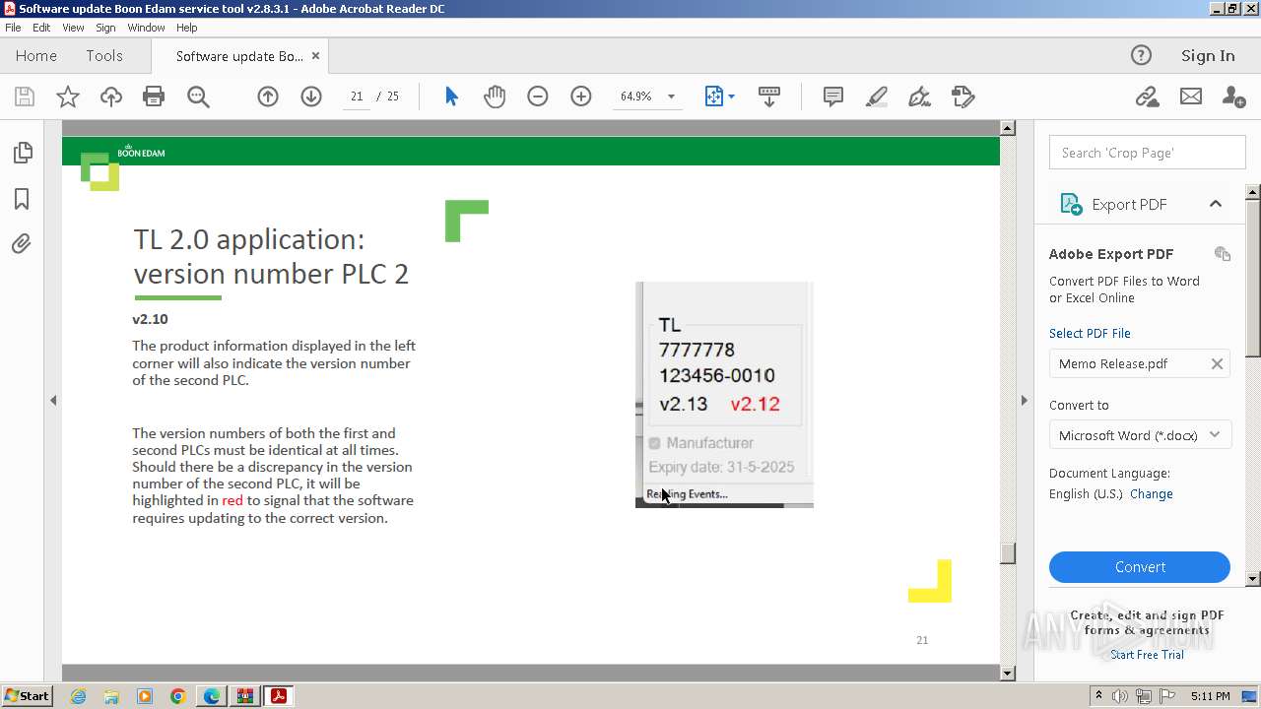Open the View menu

pyautogui.click(x=73, y=28)
